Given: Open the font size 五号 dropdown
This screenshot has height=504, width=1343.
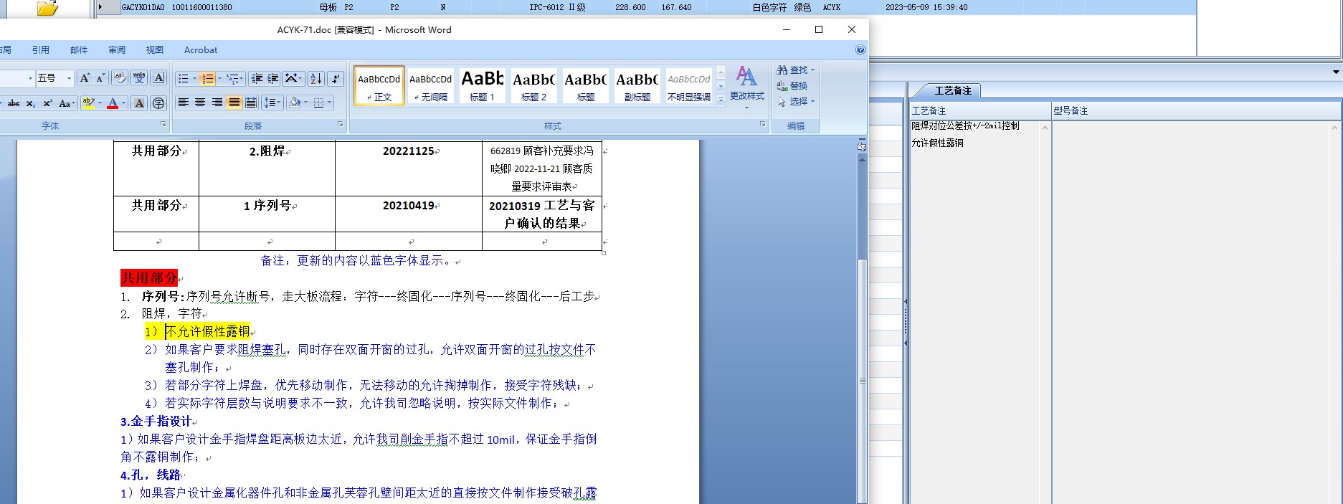Looking at the screenshot, I should point(69,78).
